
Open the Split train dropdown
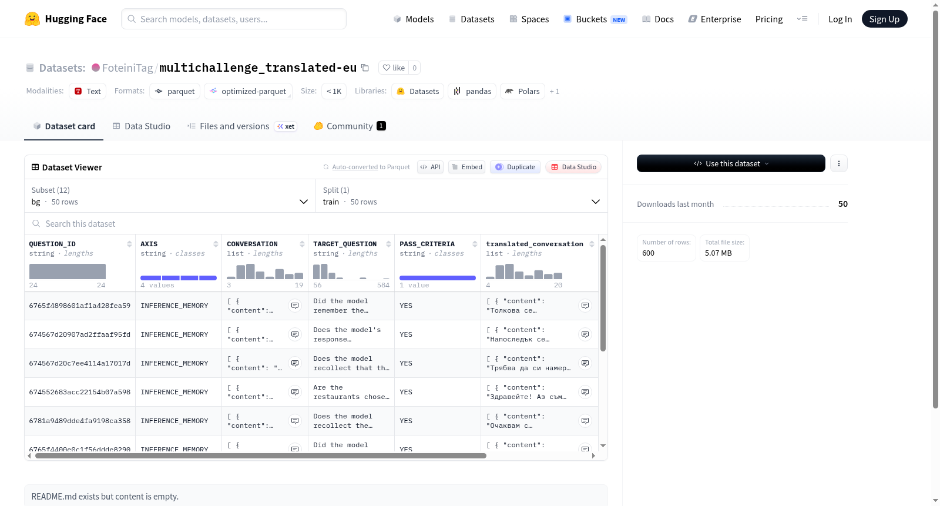point(461,196)
